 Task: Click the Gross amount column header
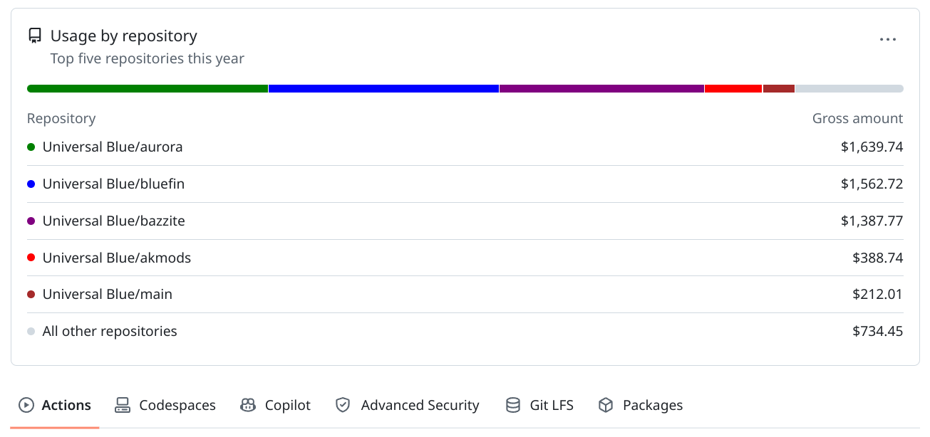pyautogui.click(x=857, y=119)
